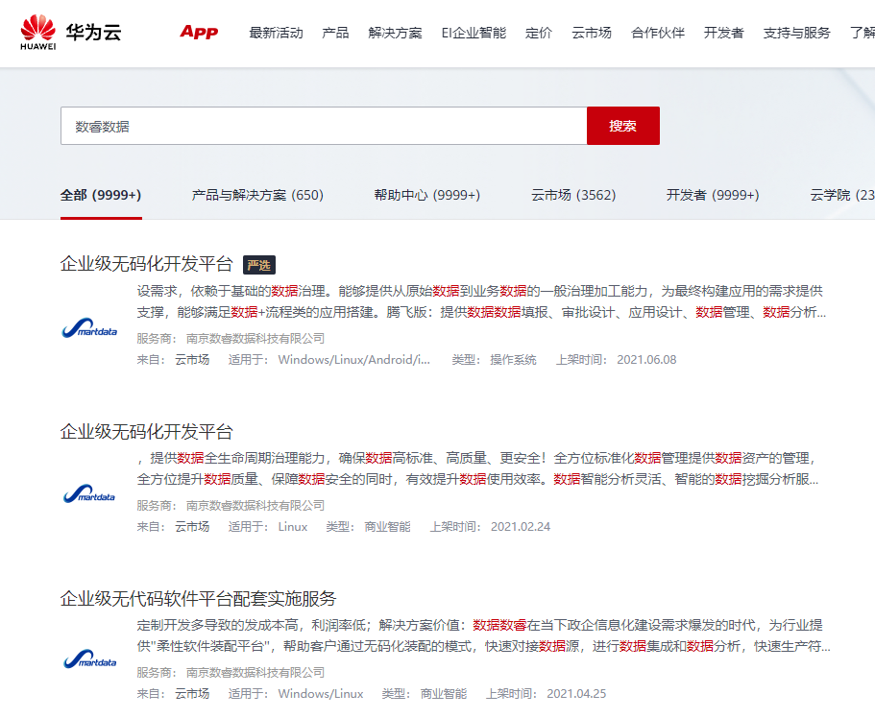Click the 上架时间 2021.02.24 text
The image size is (875, 718).
pyautogui.click(x=490, y=527)
